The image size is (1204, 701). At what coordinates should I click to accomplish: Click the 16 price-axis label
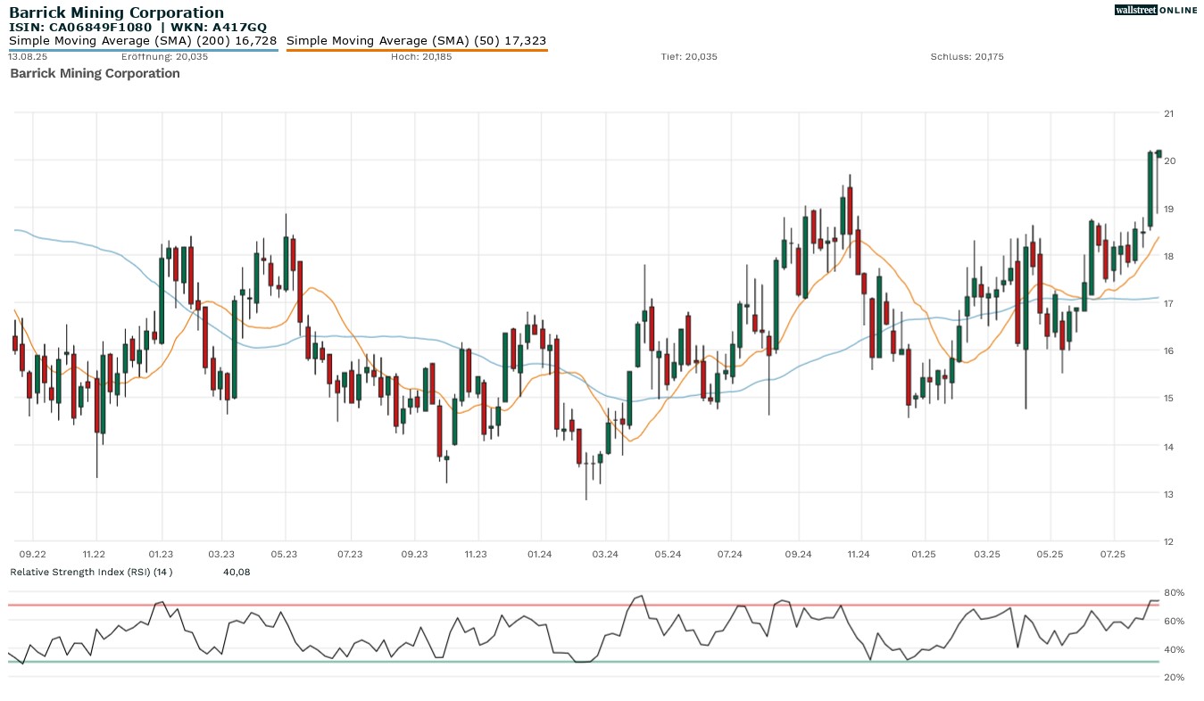(x=1168, y=351)
